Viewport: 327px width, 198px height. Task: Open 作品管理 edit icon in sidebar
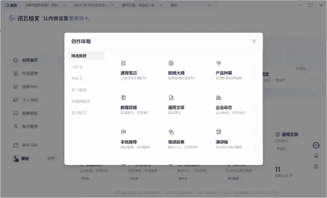click(16, 73)
